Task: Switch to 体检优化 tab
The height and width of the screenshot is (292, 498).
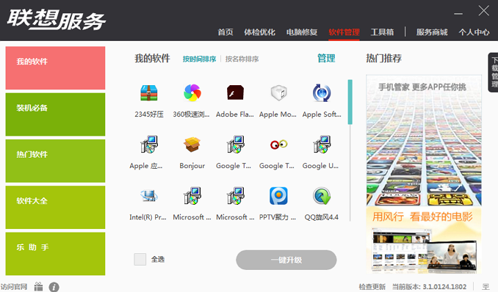Action: tap(260, 32)
